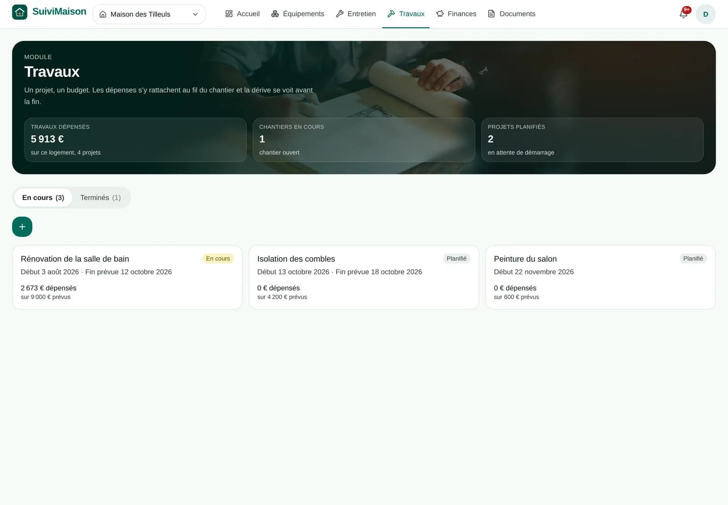
Task: Click 'sur 9 000 € prévus' budget text
Action: 45,297
